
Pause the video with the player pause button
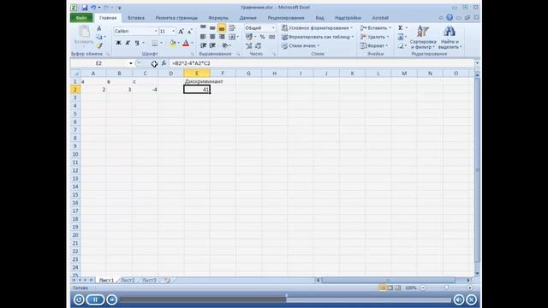pyautogui.click(x=95, y=299)
